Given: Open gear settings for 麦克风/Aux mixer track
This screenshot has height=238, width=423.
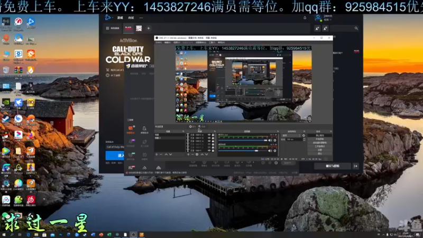Looking at the screenshot, I should pos(275,140).
